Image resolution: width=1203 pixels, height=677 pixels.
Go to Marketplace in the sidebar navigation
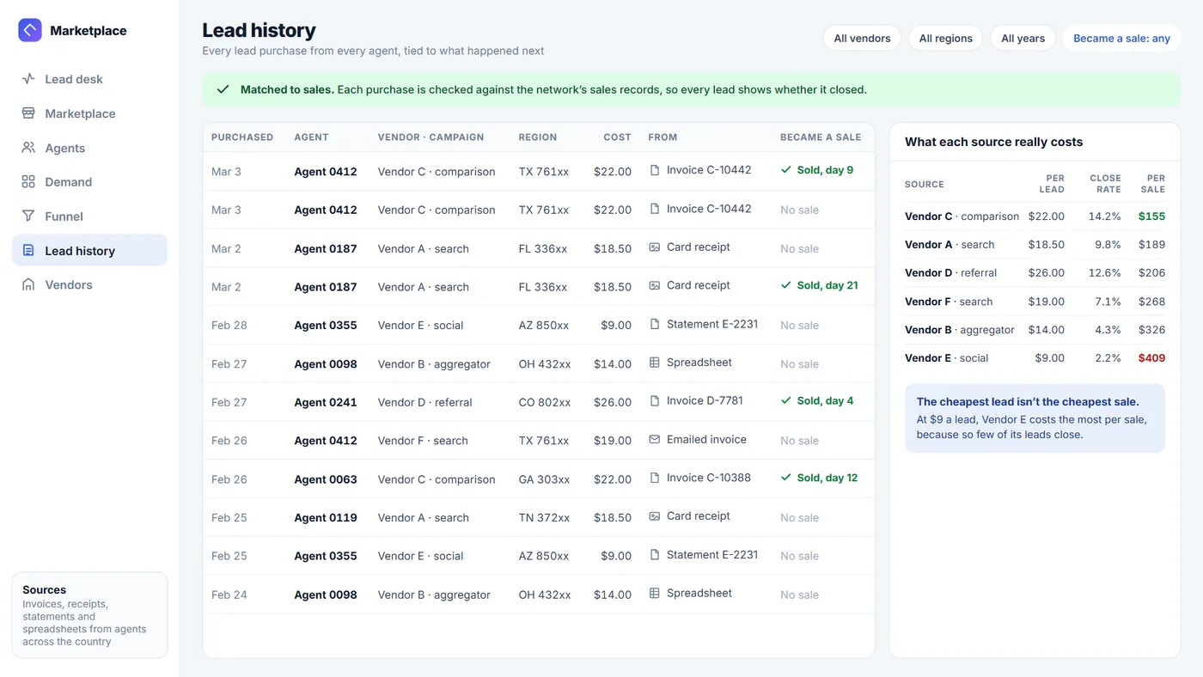click(89, 113)
